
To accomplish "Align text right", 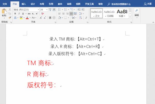I will point(67,14).
